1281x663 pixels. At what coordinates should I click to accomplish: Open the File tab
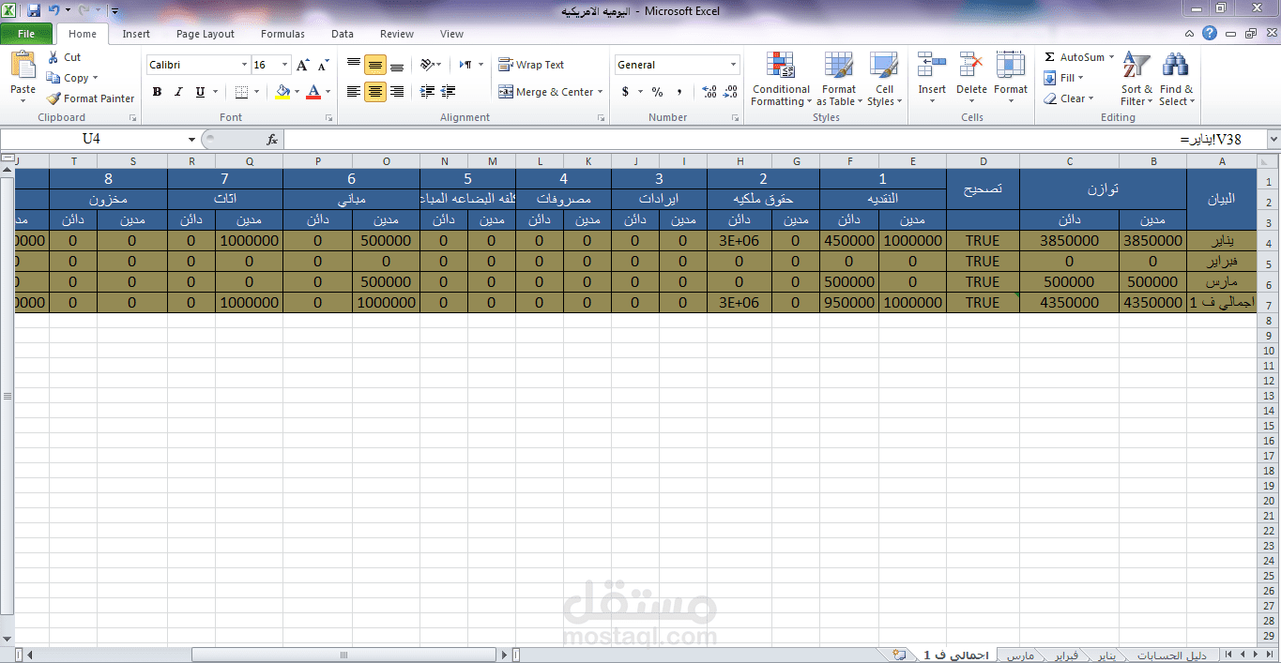[26, 34]
